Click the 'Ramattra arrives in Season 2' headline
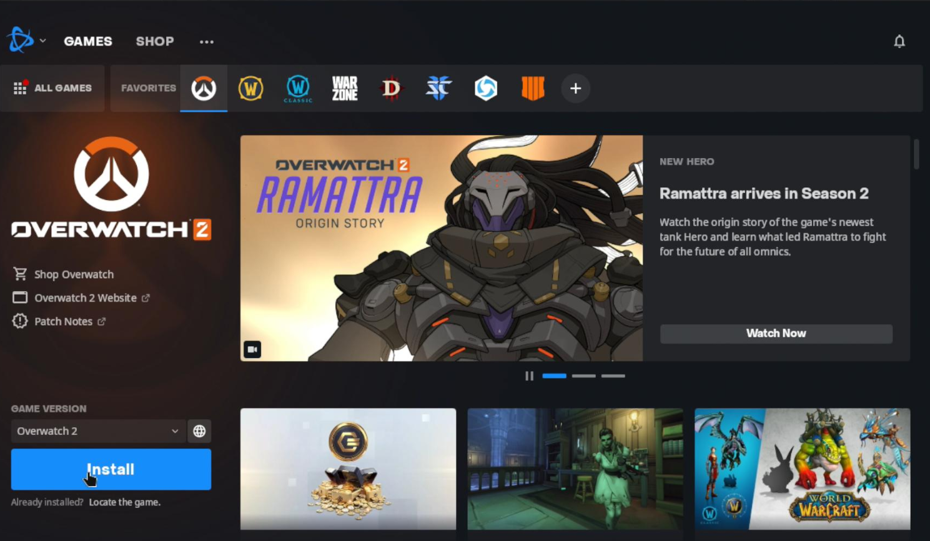930x541 pixels. click(764, 194)
